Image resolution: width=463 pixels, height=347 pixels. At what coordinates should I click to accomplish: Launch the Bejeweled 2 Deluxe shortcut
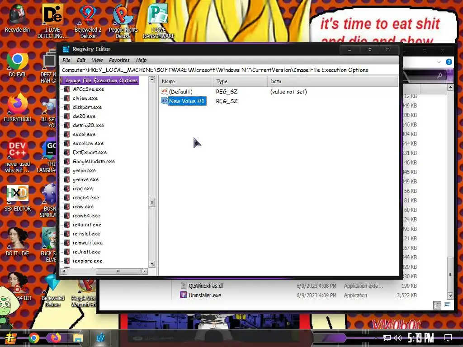(x=88, y=21)
